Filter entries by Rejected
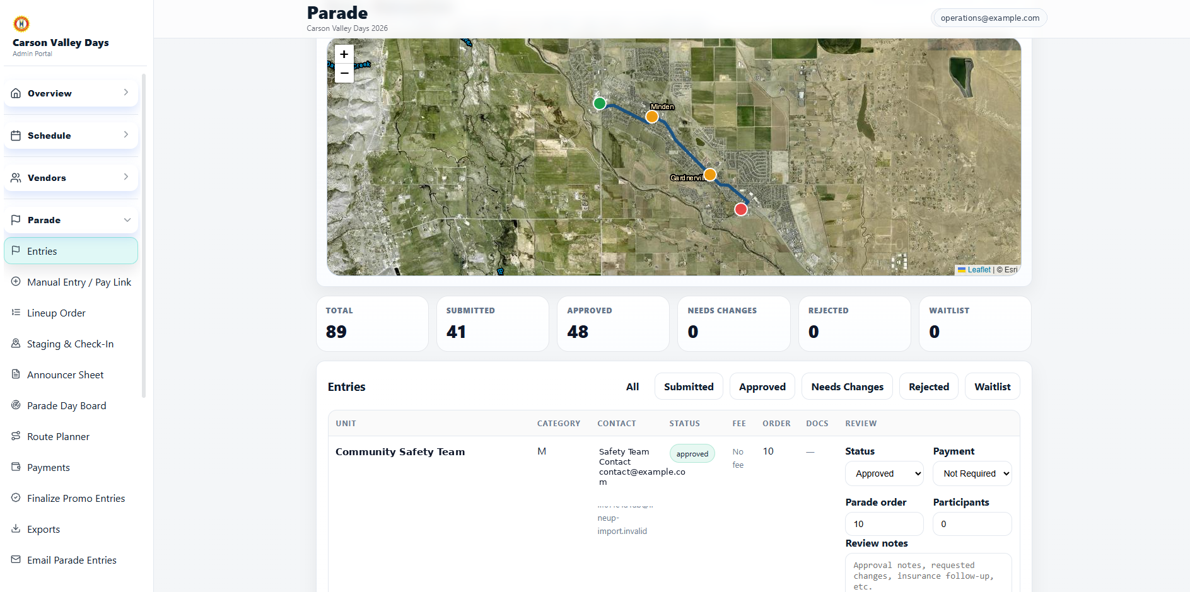 929,386
